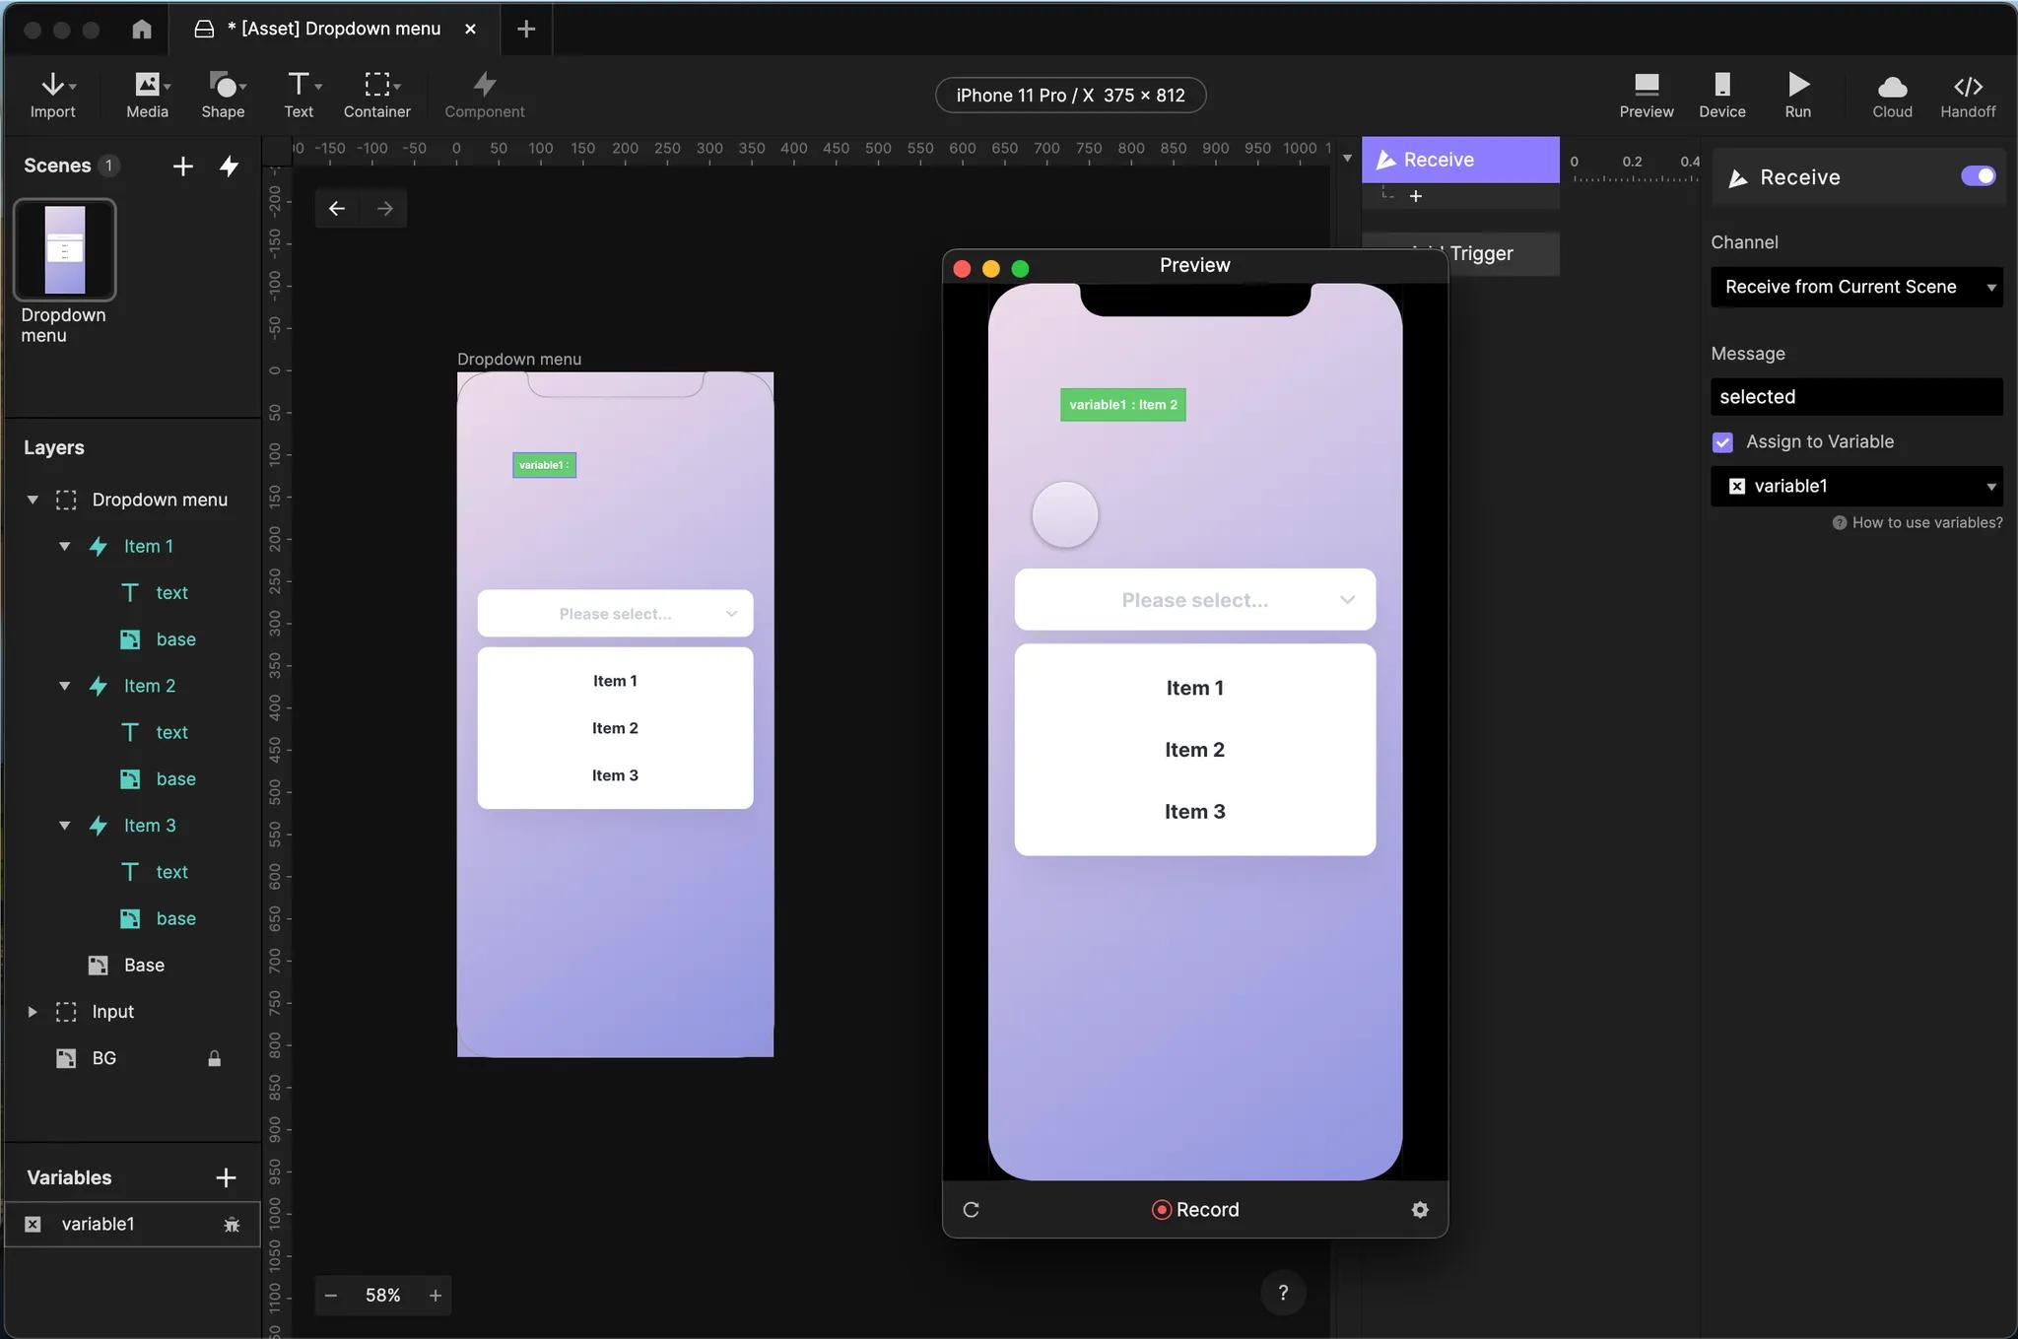The height and width of the screenshot is (1339, 2018).
Task: Toggle the Receive trigger switch off
Action: [x=1978, y=176]
